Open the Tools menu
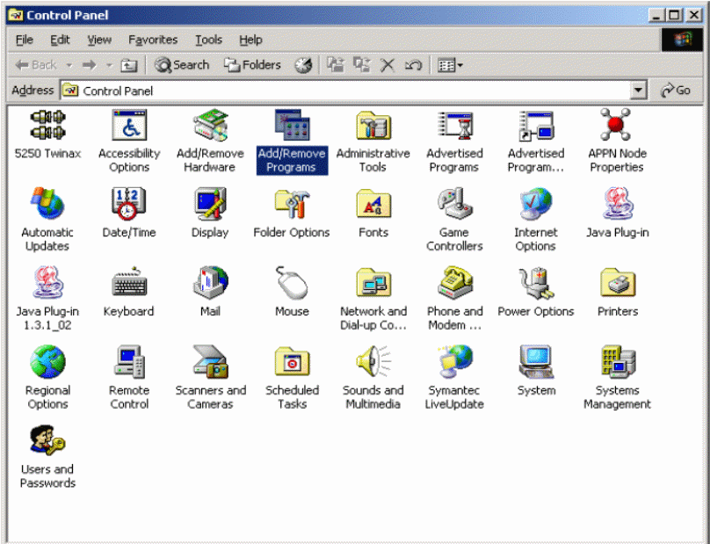Viewport: 710px width, 544px height. point(208,40)
